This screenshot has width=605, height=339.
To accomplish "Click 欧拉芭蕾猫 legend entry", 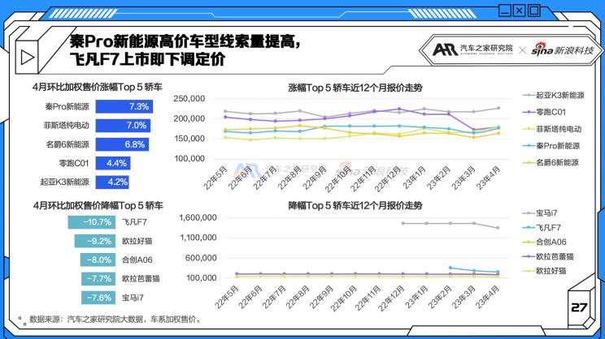I will (548, 256).
